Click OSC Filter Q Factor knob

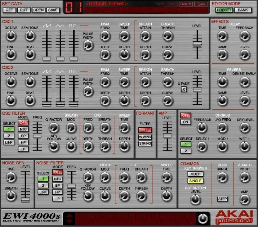(54, 128)
